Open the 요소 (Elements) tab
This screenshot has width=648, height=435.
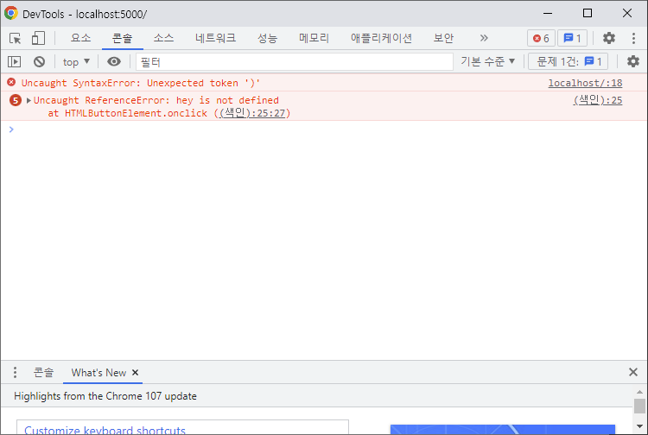(80, 38)
